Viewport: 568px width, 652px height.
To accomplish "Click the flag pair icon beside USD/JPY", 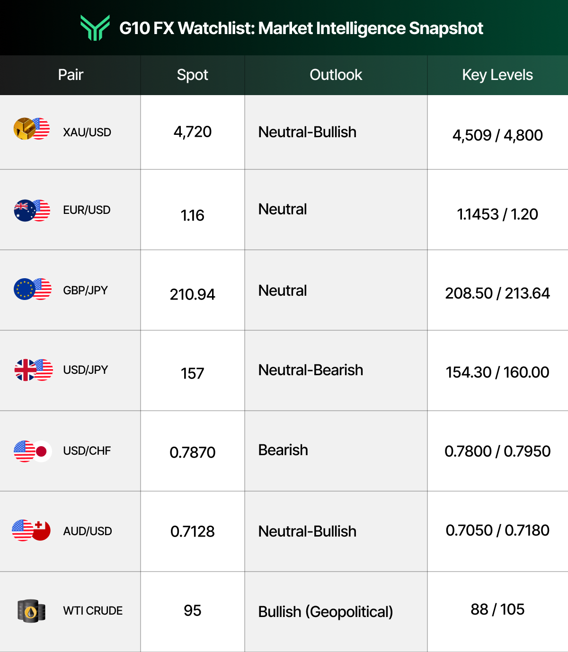I will pos(33,370).
